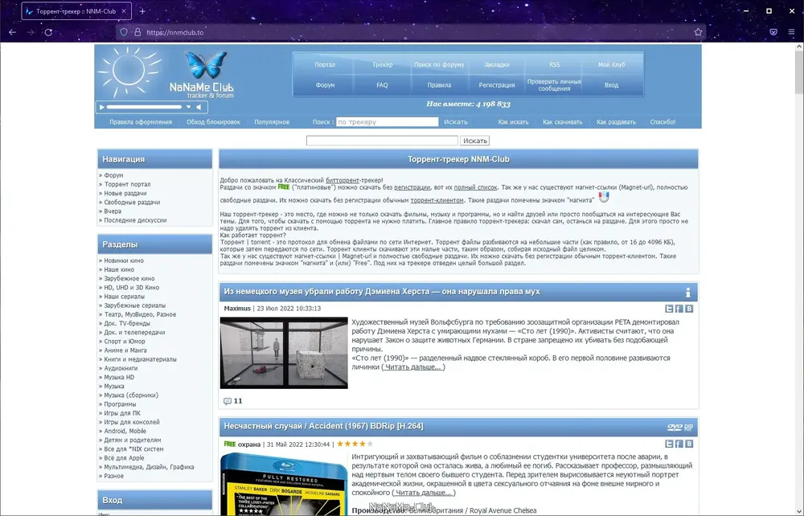Click Искать button below the header
The image size is (804, 516).
pyautogui.click(x=475, y=141)
